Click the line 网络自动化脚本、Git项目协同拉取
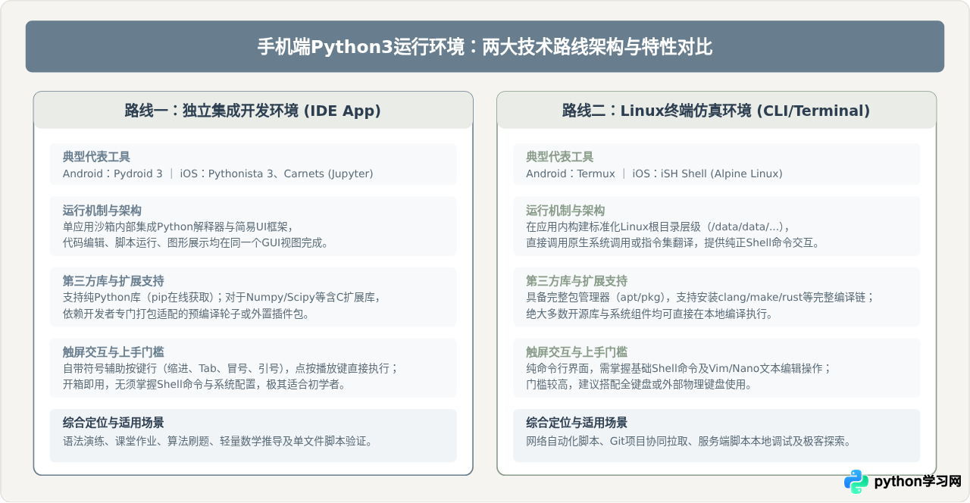Image resolution: width=970 pixels, height=503 pixels. click(689, 441)
